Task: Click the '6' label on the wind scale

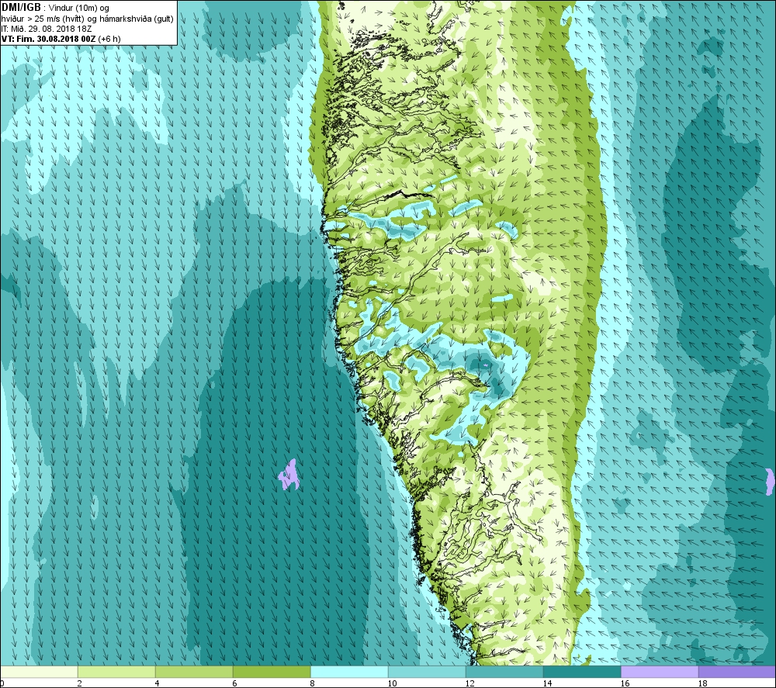Action: point(234,683)
